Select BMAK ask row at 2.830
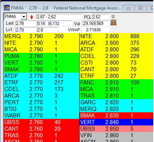 coord(117,116)
